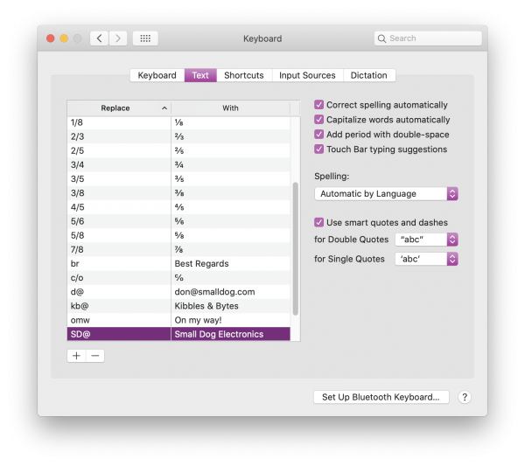Add a new text replacement with plus
525x466 pixels.
click(76, 356)
